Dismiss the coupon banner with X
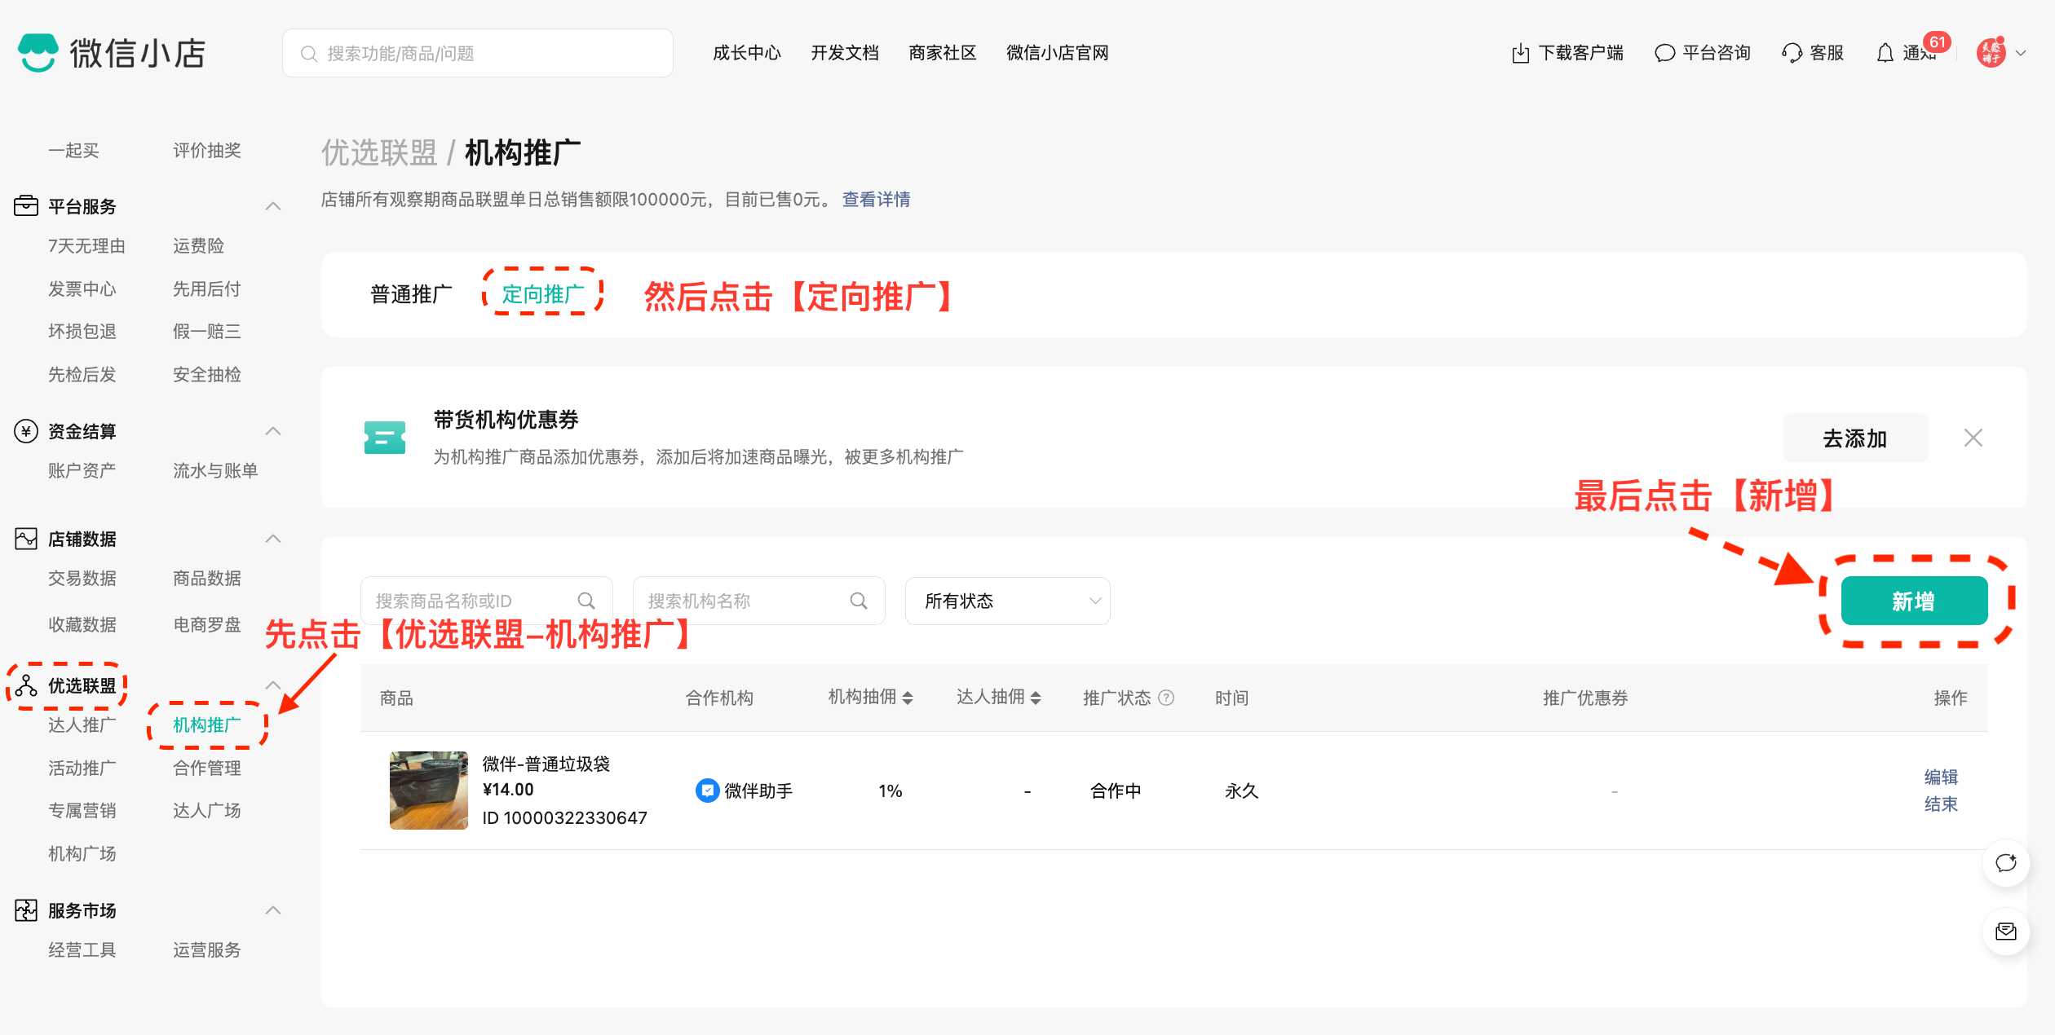The image size is (2055, 1035). 1973,438
